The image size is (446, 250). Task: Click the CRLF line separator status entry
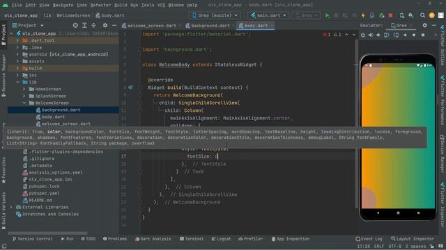pyautogui.click(x=378, y=247)
